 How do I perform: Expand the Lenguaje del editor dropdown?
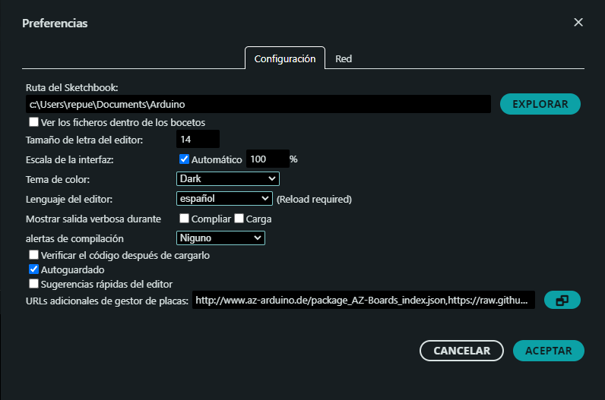tap(223, 199)
